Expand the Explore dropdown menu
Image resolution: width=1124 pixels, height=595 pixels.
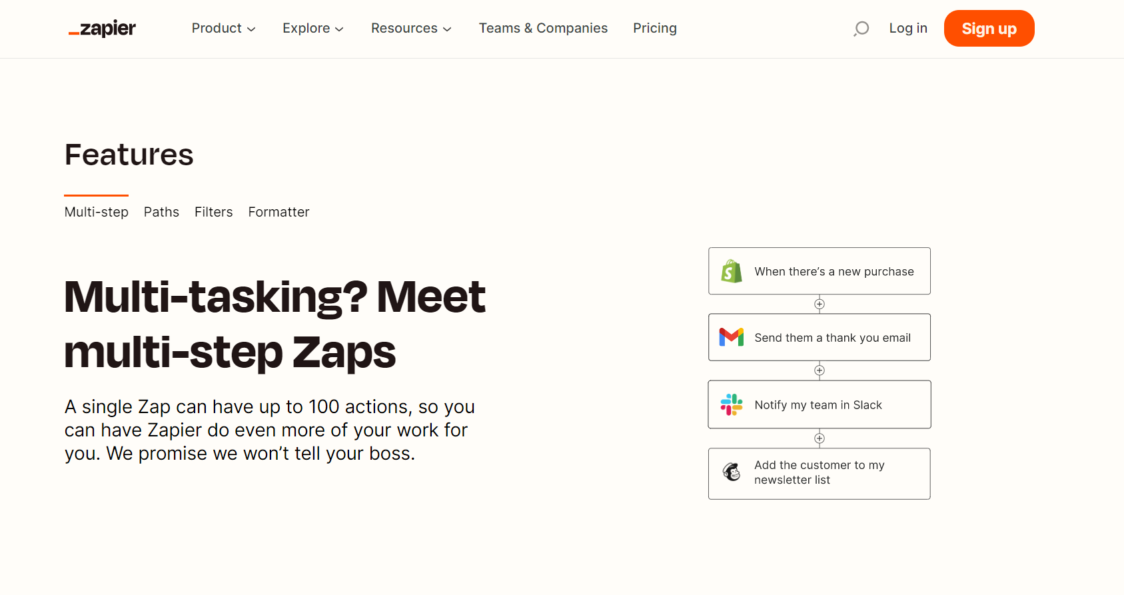tap(313, 28)
